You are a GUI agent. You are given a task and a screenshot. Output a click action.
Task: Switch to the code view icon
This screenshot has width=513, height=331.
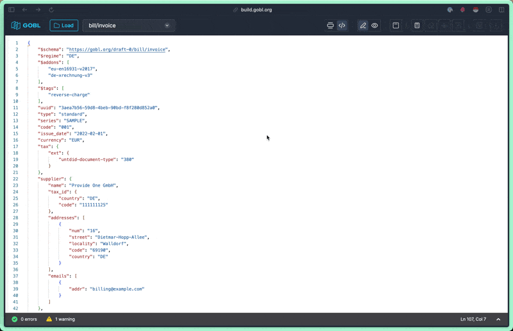342,26
